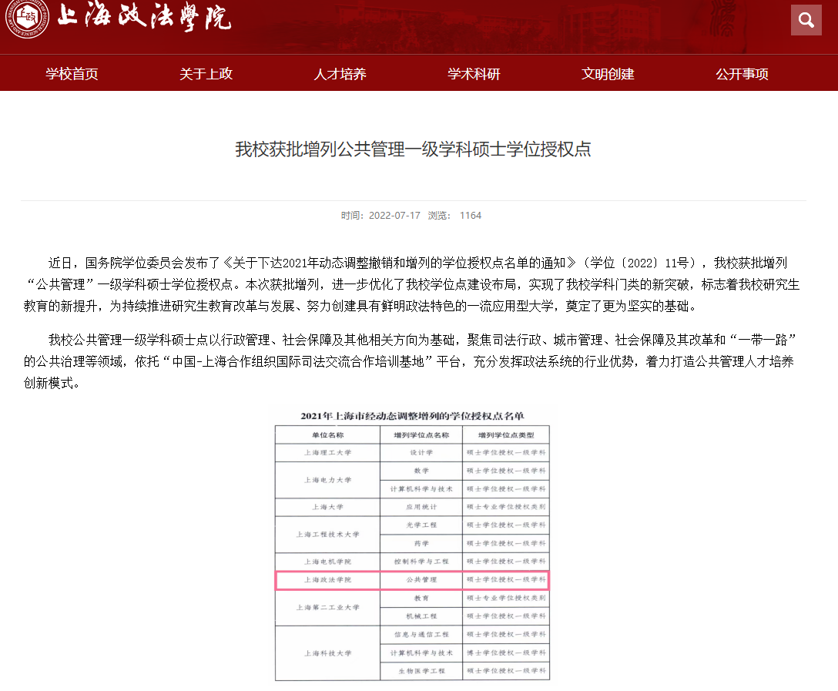Image resolution: width=838 pixels, height=691 pixels.
Task: Click the article title 我校获批增列公共管理一级学科硕士学位授权点
Action: click(x=413, y=149)
